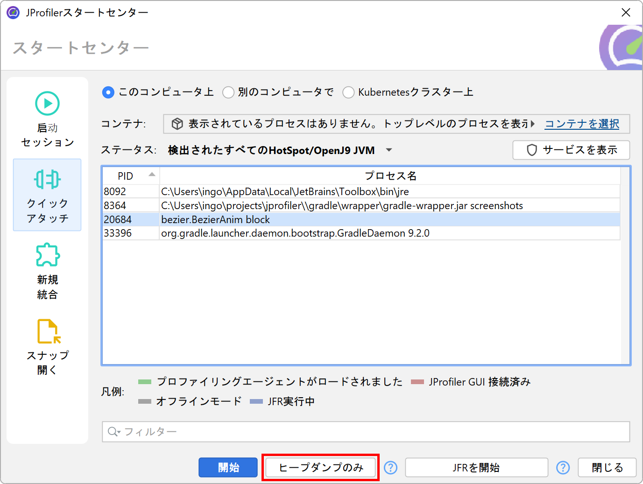The image size is (643, 484).
Task: Click the filter magnifier icon
Action: [x=113, y=432]
